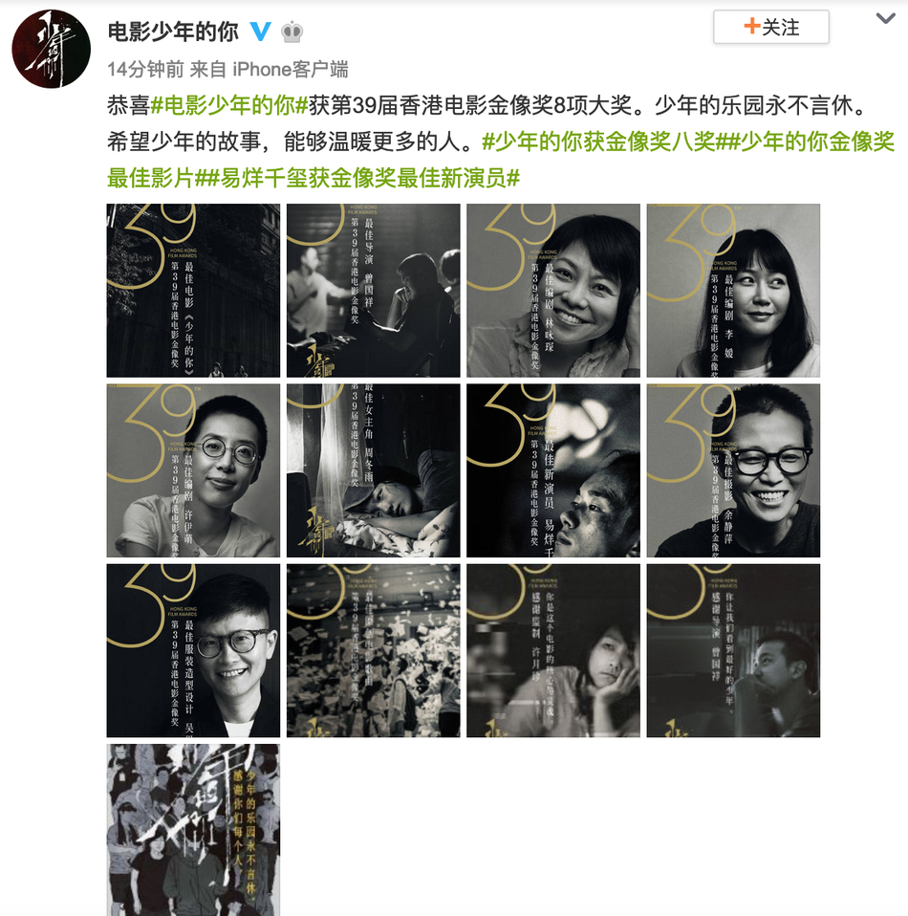Open the 最佳女主角 周冬雨 poster thumbnail

(373, 470)
